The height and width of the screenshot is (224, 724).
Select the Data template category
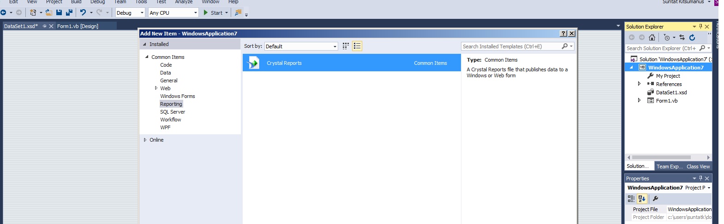[x=166, y=73]
